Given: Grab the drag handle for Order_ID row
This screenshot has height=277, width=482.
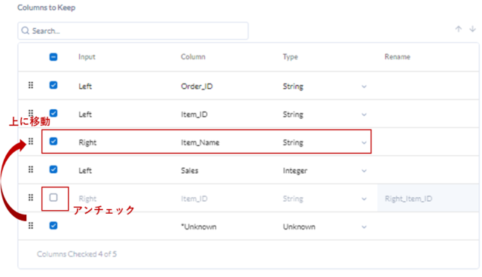Looking at the screenshot, I should tap(31, 85).
